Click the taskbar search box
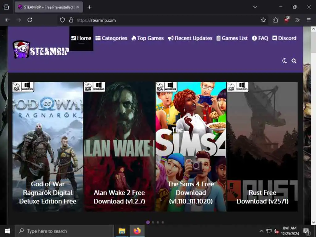 64,231
